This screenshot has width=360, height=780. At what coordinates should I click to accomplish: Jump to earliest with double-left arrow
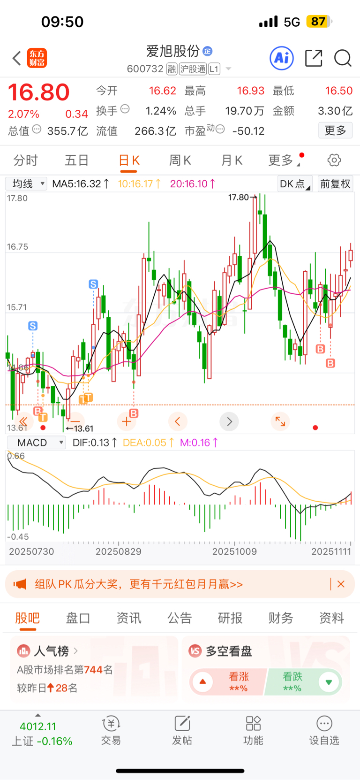point(23,421)
